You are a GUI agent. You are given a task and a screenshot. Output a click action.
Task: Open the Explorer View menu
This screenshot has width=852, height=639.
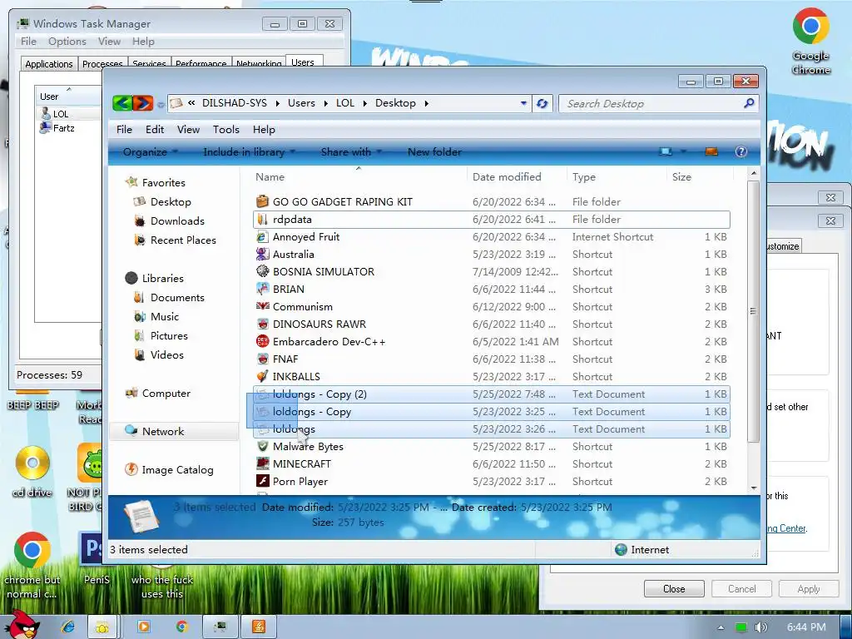188,129
